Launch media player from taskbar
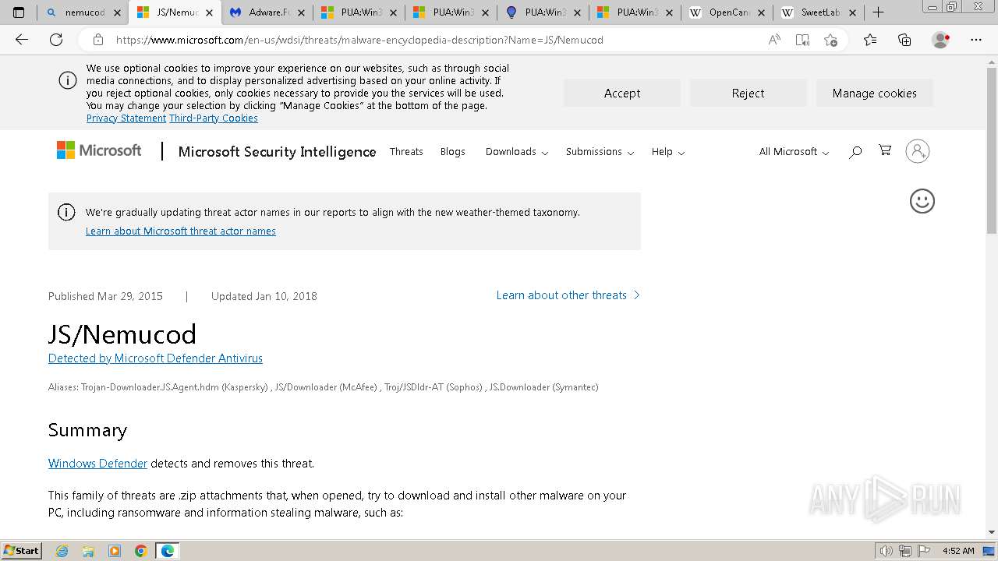 (115, 551)
